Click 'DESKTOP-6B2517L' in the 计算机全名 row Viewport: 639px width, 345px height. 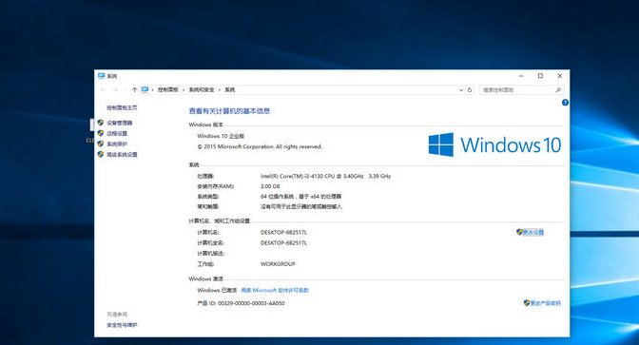click(x=283, y=242)
